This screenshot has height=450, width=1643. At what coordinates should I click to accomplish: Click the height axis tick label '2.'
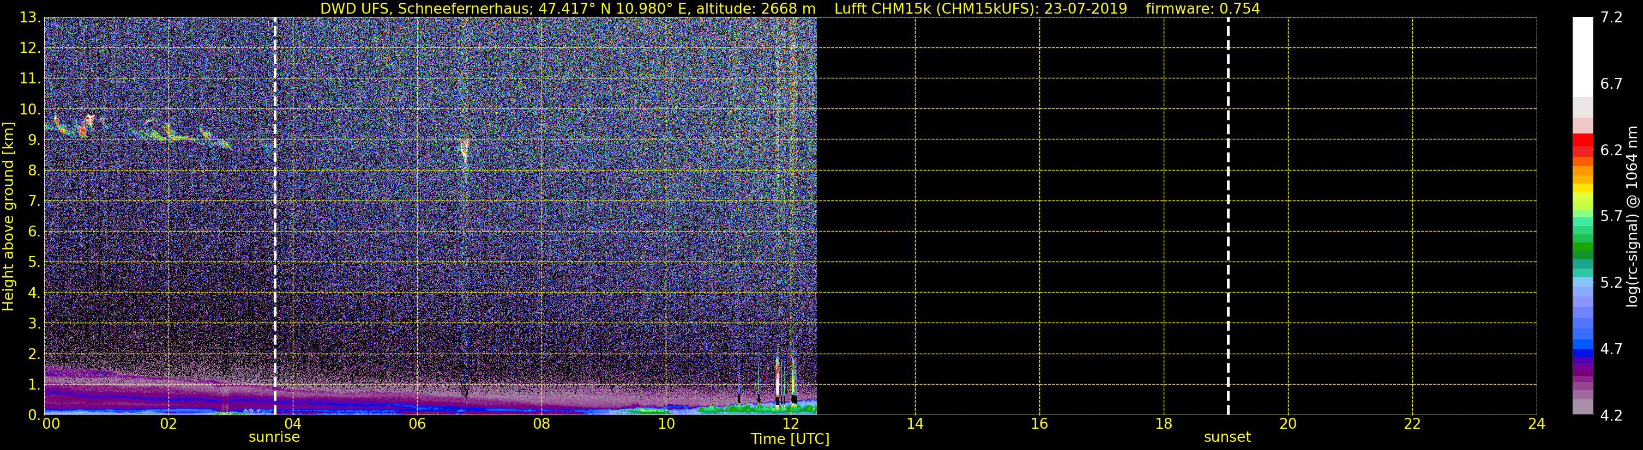[x=34, y=354]
